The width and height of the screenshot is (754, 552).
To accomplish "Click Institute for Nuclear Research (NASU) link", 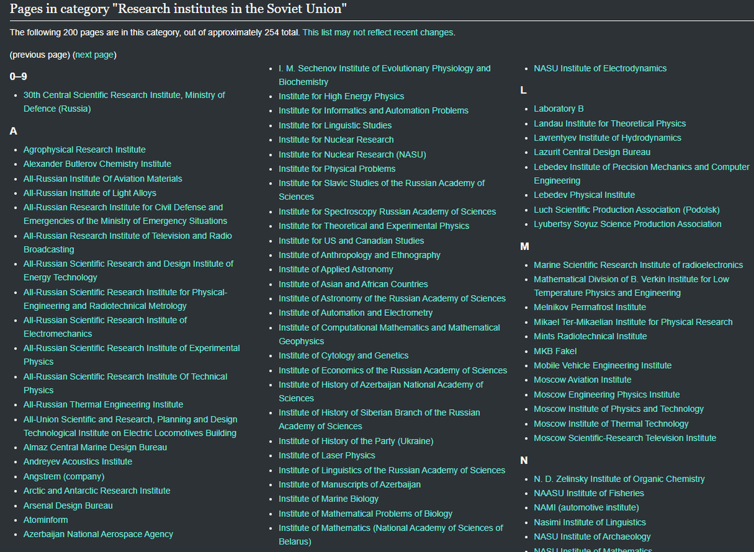I will pyautogui.click(x=343, y=154).
